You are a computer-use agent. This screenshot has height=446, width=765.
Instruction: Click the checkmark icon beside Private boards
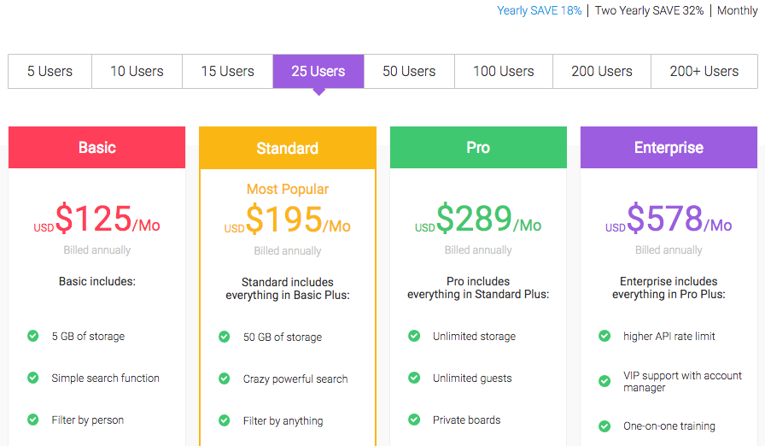(x=414, y=420)
